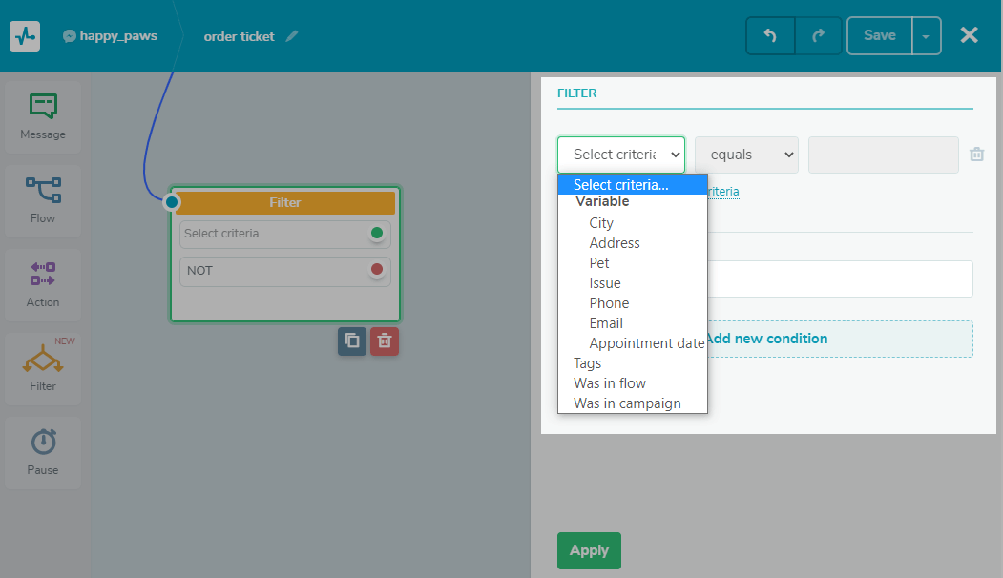Collapse the Select criteria combo box
Image resolution: width=1003 pixels, height=578 pixels.
coord(620,155)
